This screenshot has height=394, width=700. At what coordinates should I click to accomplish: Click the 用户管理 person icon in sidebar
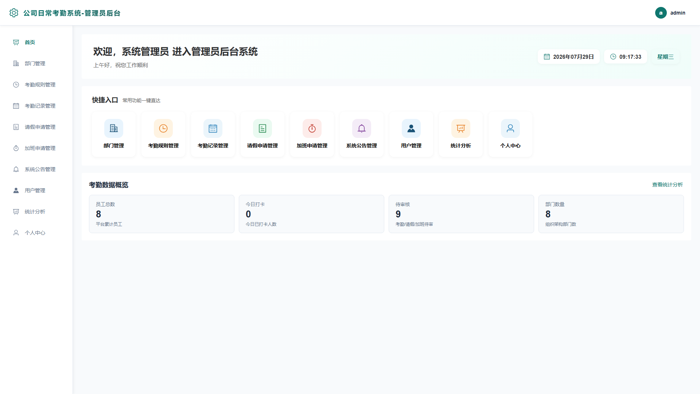coord(16,190)
